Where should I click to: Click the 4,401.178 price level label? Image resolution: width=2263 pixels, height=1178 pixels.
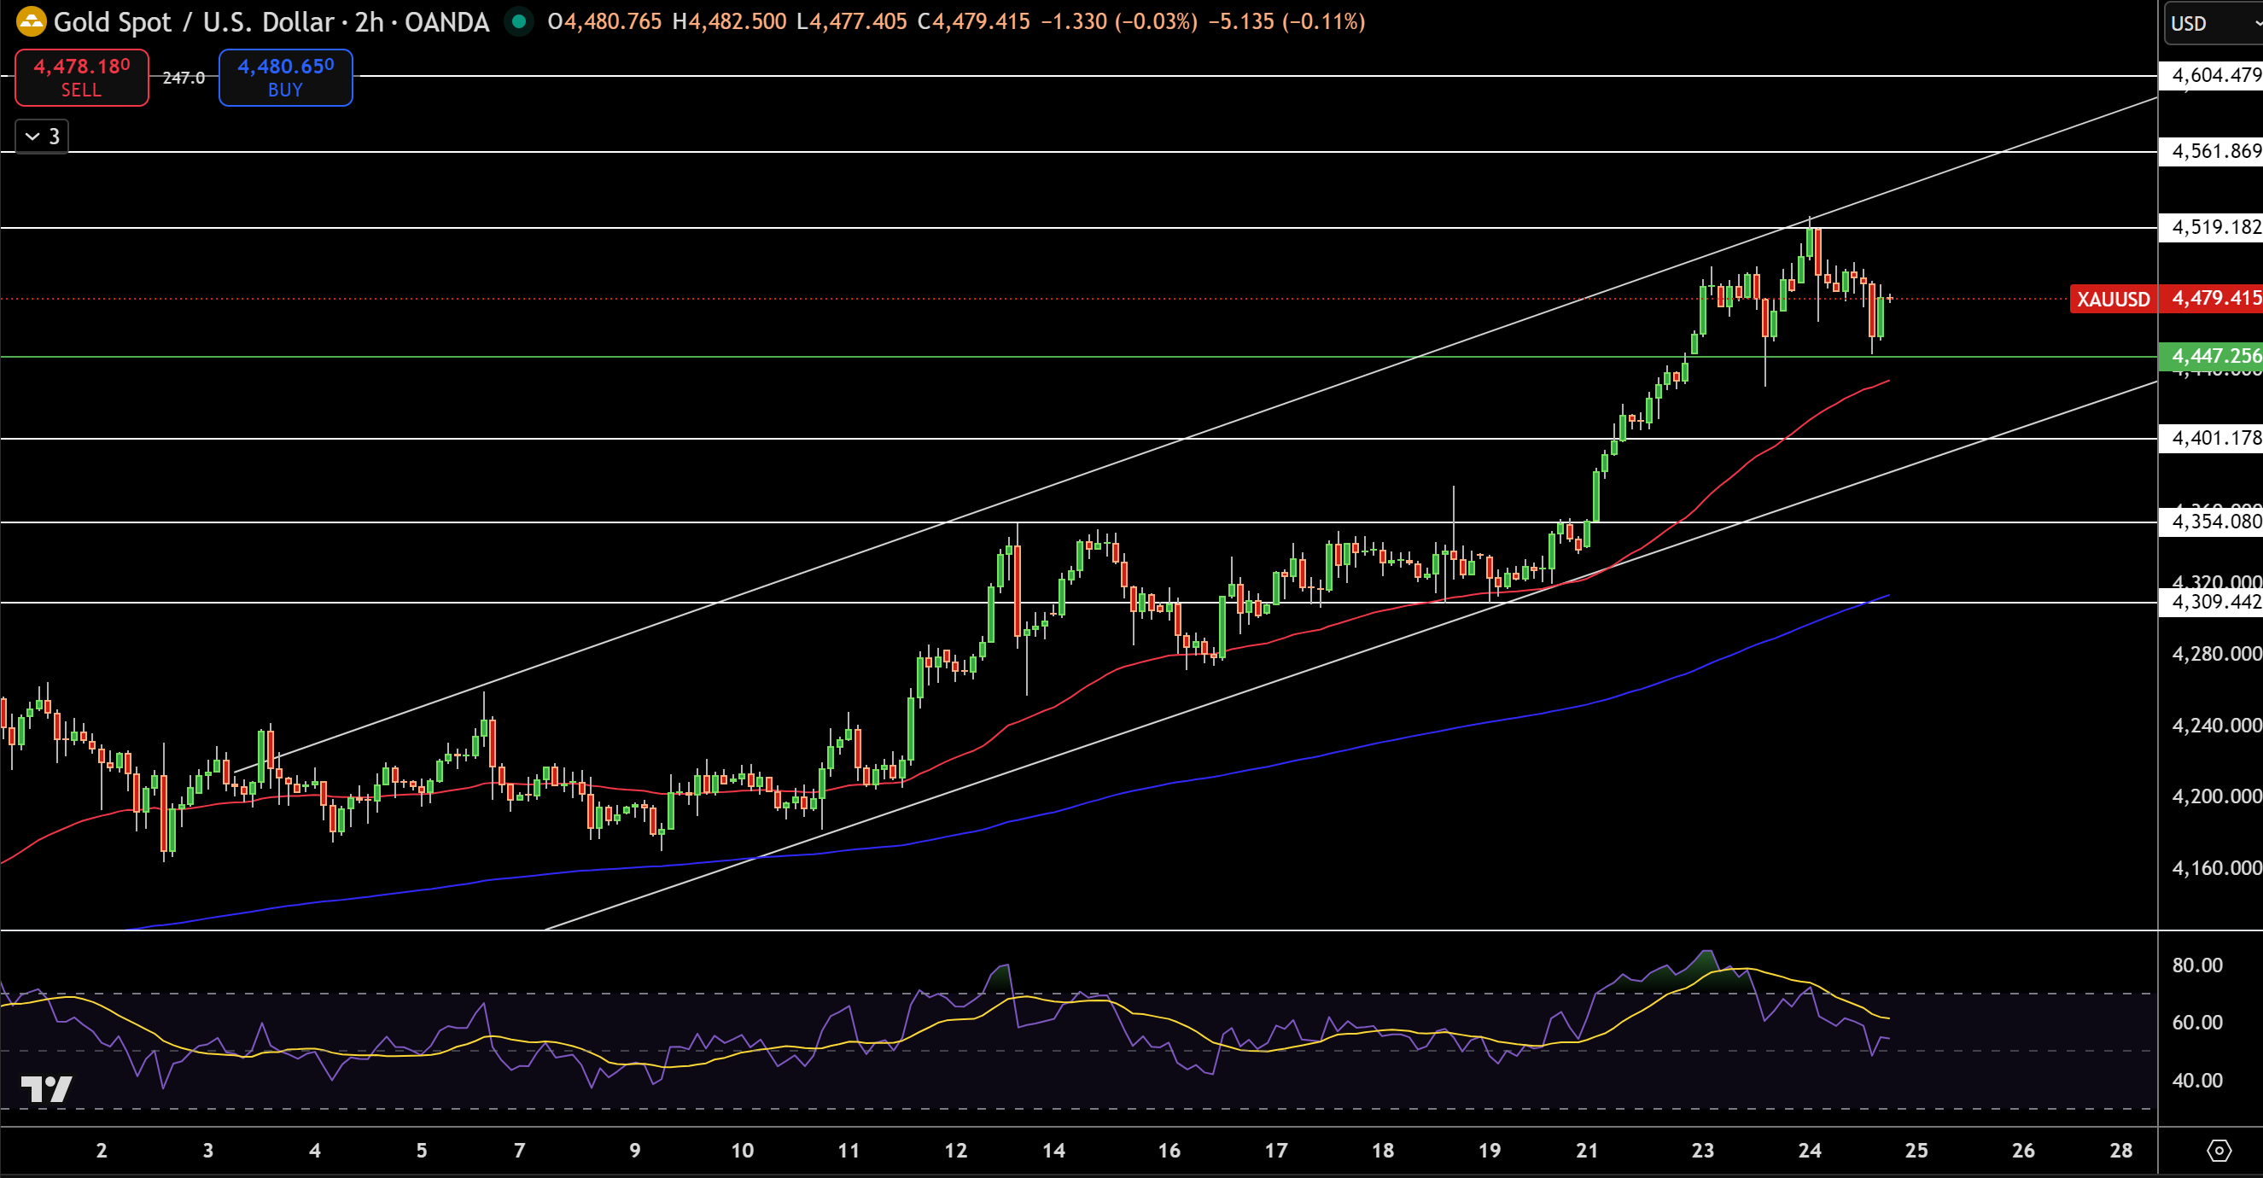(2210, 437)
